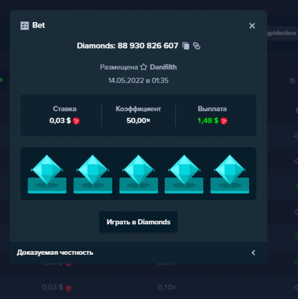Click the TRON coin icon next to Ставка amount
298x299 pixels.
pos(76,121)
